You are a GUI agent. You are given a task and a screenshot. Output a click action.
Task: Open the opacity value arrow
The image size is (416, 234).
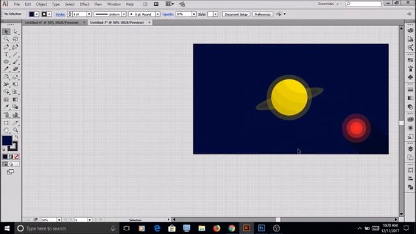pos(194,14)
